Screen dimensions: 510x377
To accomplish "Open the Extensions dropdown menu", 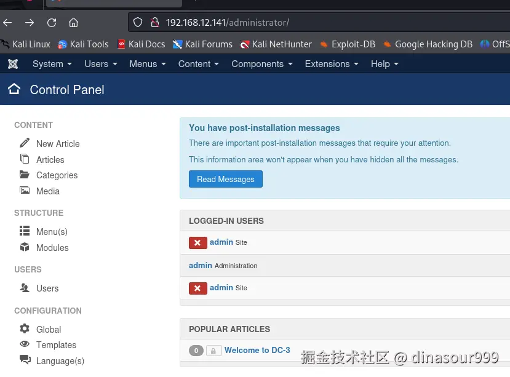I will (332, 64).
